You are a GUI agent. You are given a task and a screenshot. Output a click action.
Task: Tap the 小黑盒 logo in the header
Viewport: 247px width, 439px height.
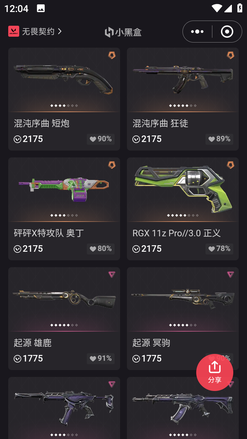point(123,32)
